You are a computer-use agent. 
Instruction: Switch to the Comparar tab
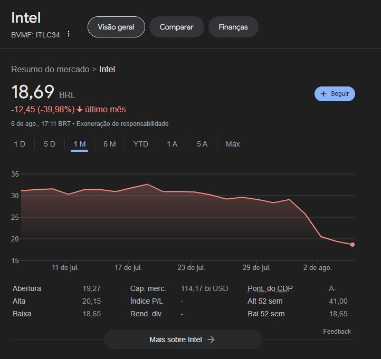[176, 27]
